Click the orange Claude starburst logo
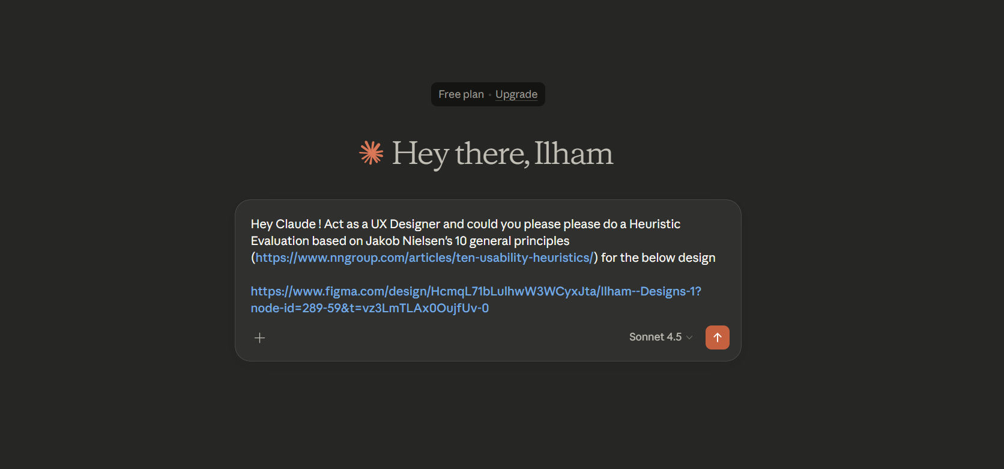 (x=371, y=153)
